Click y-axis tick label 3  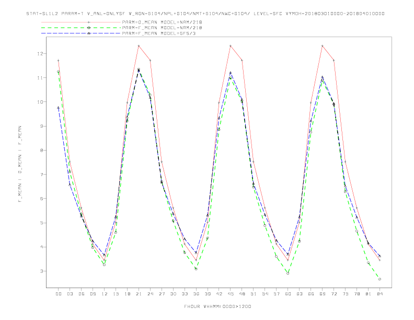(x=42, y=271)
